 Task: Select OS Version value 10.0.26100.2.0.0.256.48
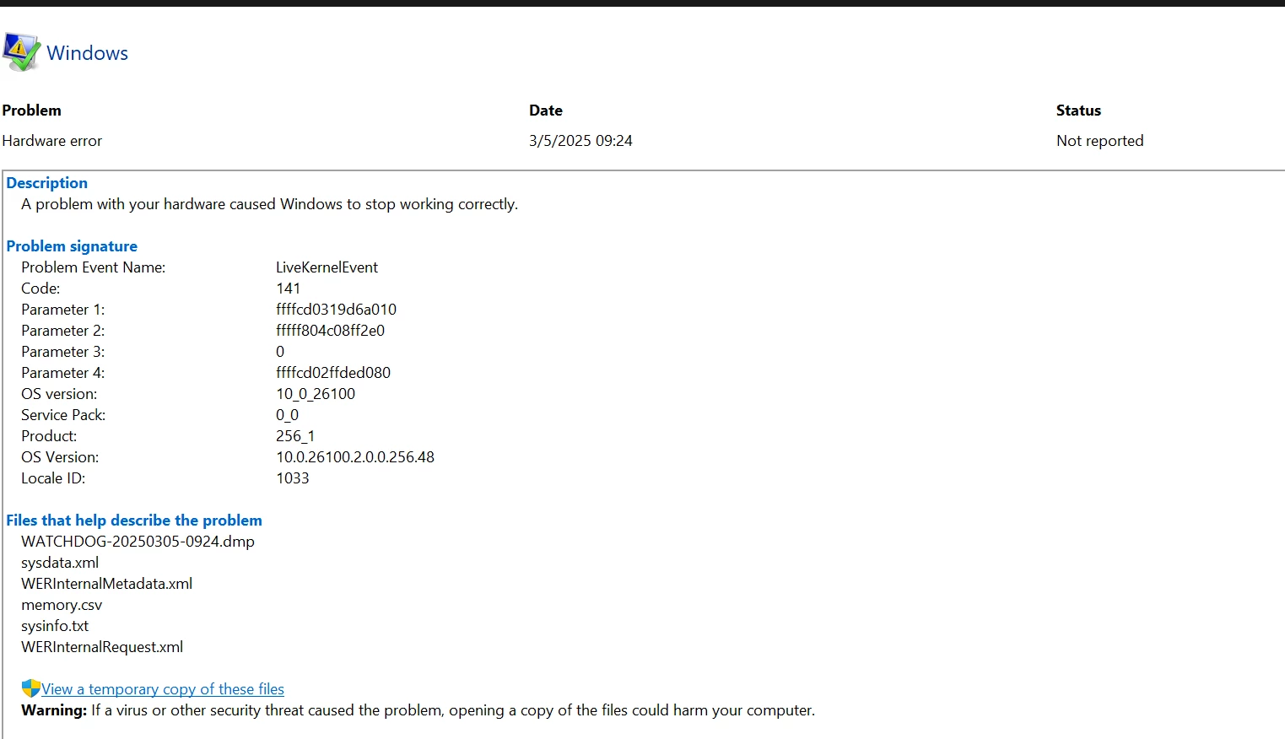click(x=355, y=457)
